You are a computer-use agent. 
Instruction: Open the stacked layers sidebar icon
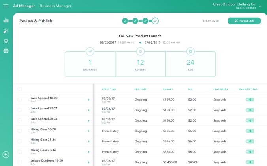pyautogui.click(x=6, y=41)
